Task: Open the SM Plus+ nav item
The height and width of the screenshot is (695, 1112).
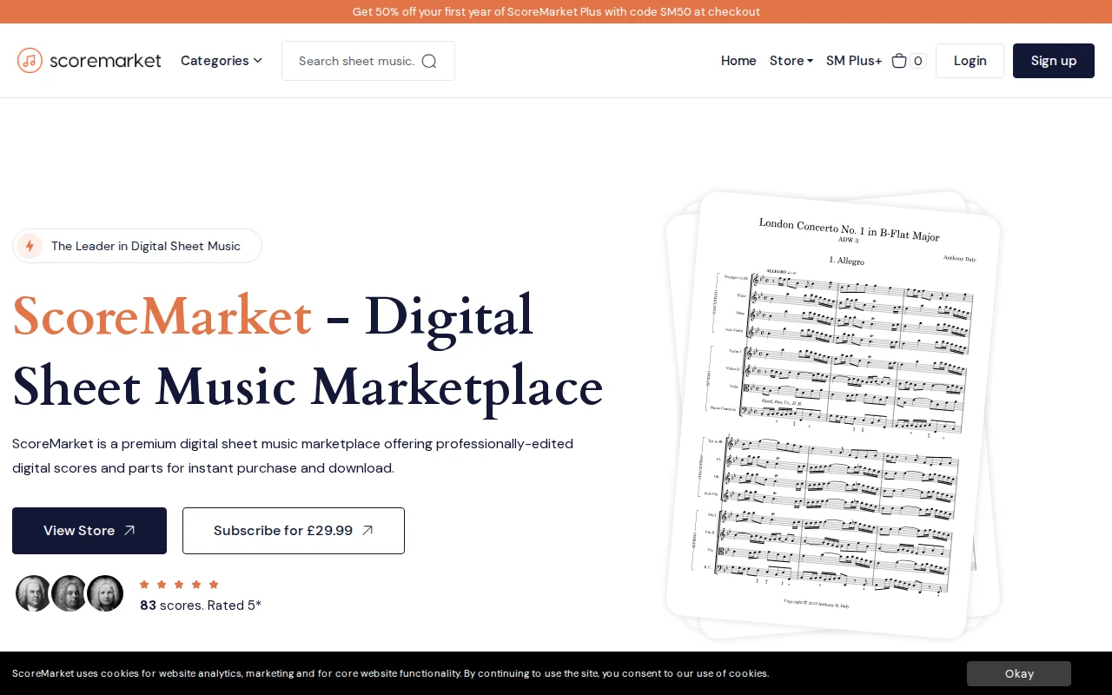Action: pyautogui.click(x=854, y=61)
